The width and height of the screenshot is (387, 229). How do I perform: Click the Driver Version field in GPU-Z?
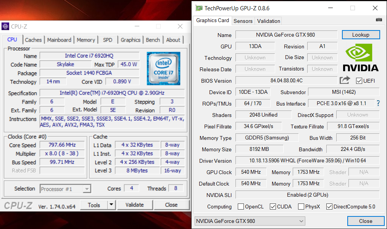(308, 161)
